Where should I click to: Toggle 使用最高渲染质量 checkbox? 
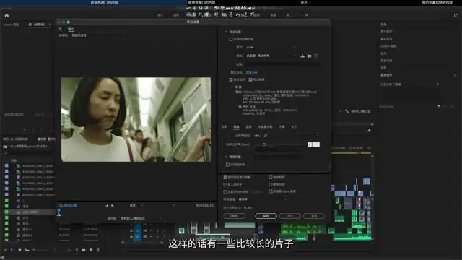click(225, 177)
